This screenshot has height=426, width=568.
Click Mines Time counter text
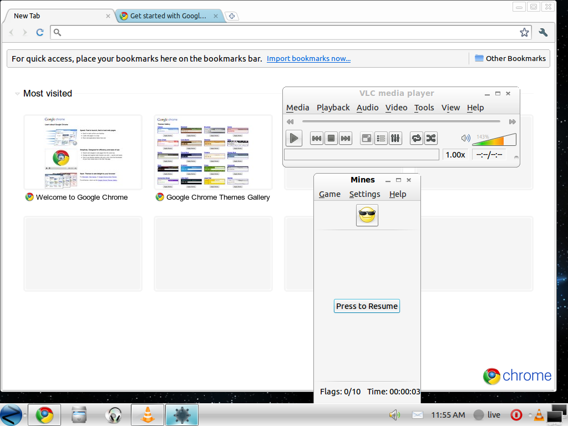point(393,392)
